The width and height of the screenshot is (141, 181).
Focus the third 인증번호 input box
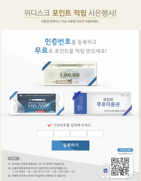(x=79, y=133)
